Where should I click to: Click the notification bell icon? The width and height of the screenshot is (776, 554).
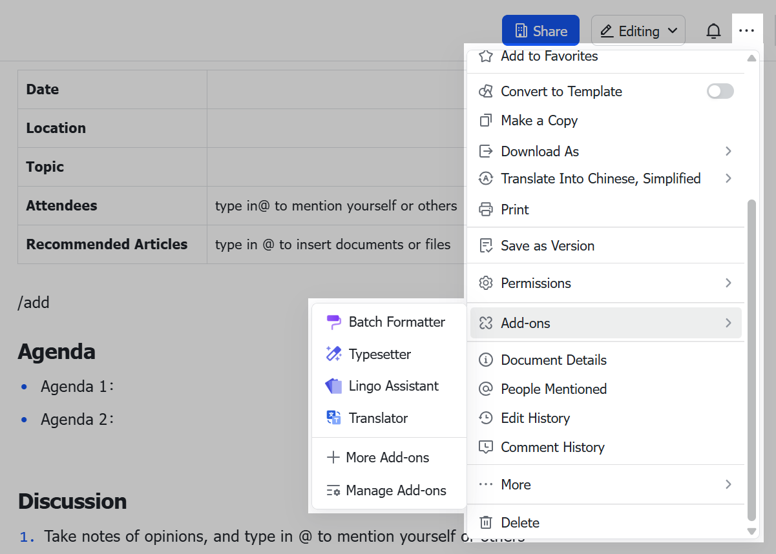point(713,31)
